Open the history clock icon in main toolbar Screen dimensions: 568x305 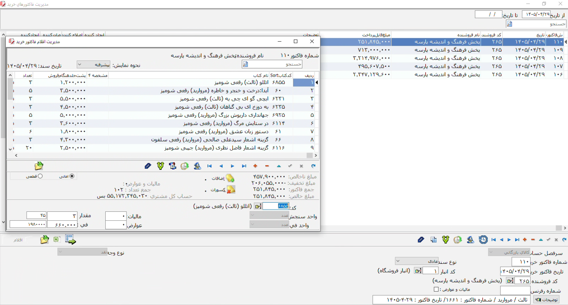483,240
